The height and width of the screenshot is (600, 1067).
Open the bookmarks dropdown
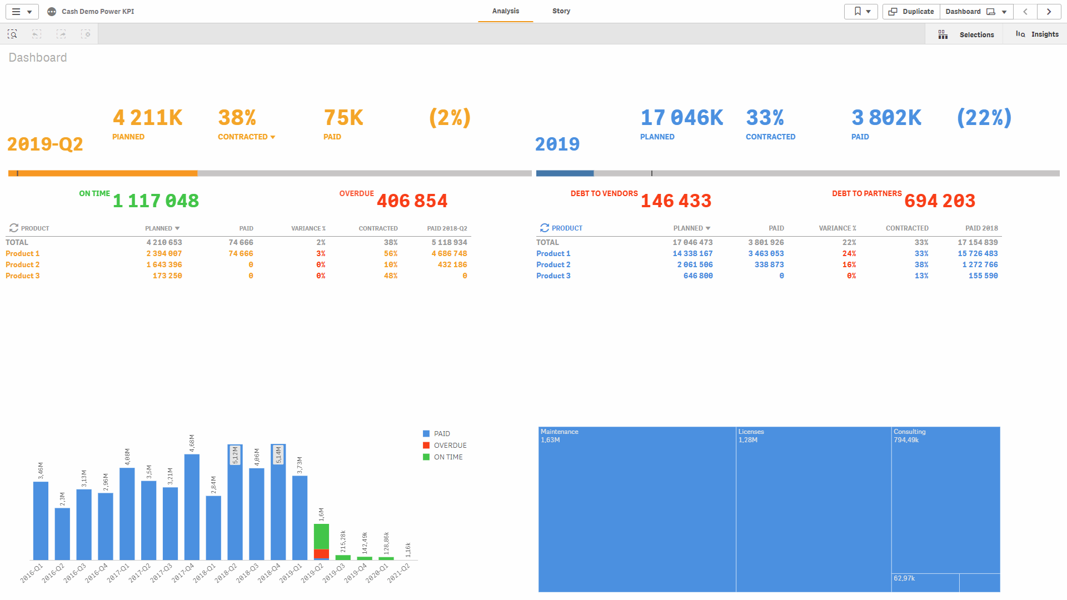[x=861, y=12]
